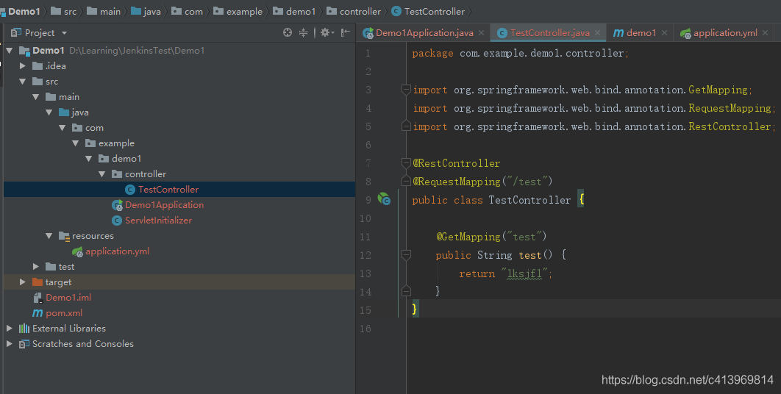Image resolution: width=781 pixels, height=394 pixels.
Task: Toggle fold marker for test() method line 12
Action: pos(406,254)
